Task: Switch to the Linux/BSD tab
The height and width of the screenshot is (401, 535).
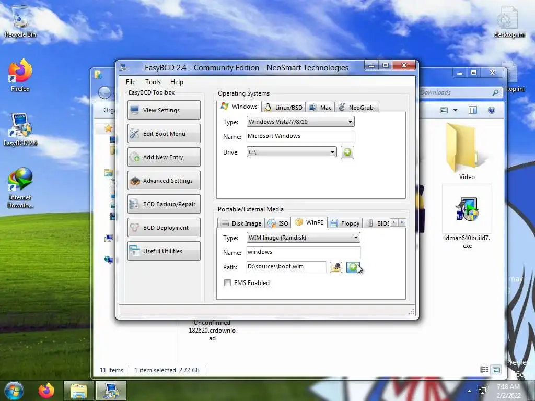Action: coord(284,108)
